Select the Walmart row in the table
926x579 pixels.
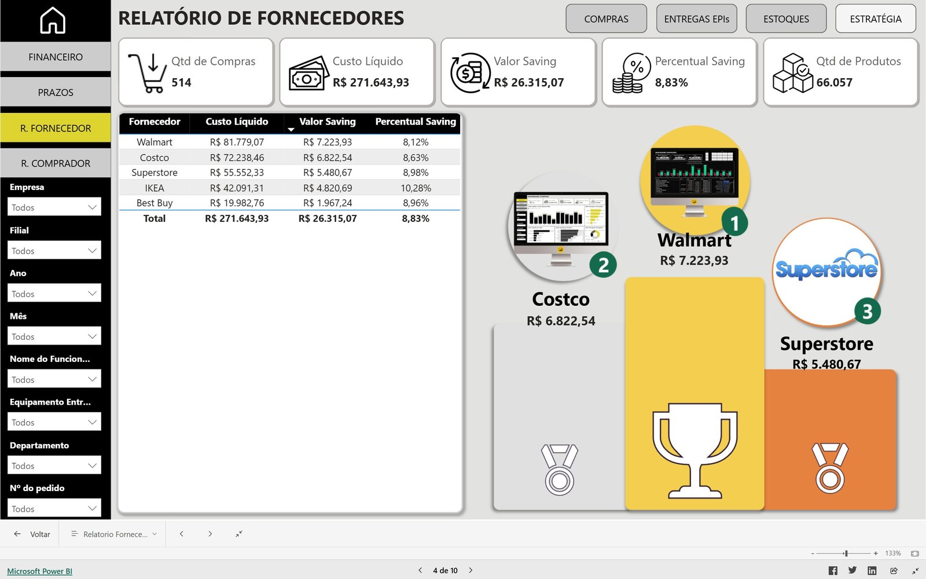289,142
